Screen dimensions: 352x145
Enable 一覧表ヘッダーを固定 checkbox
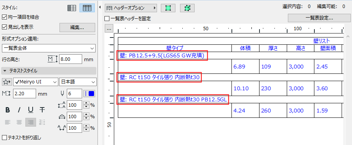107,19
